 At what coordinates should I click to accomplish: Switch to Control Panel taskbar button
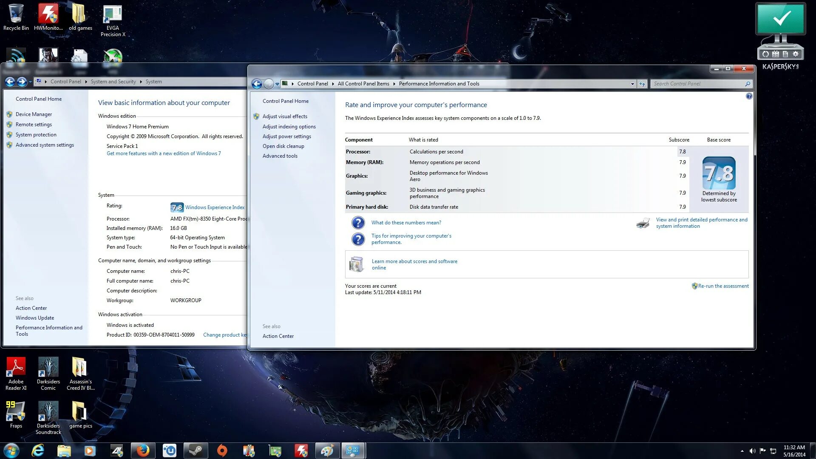click(353, 450)
